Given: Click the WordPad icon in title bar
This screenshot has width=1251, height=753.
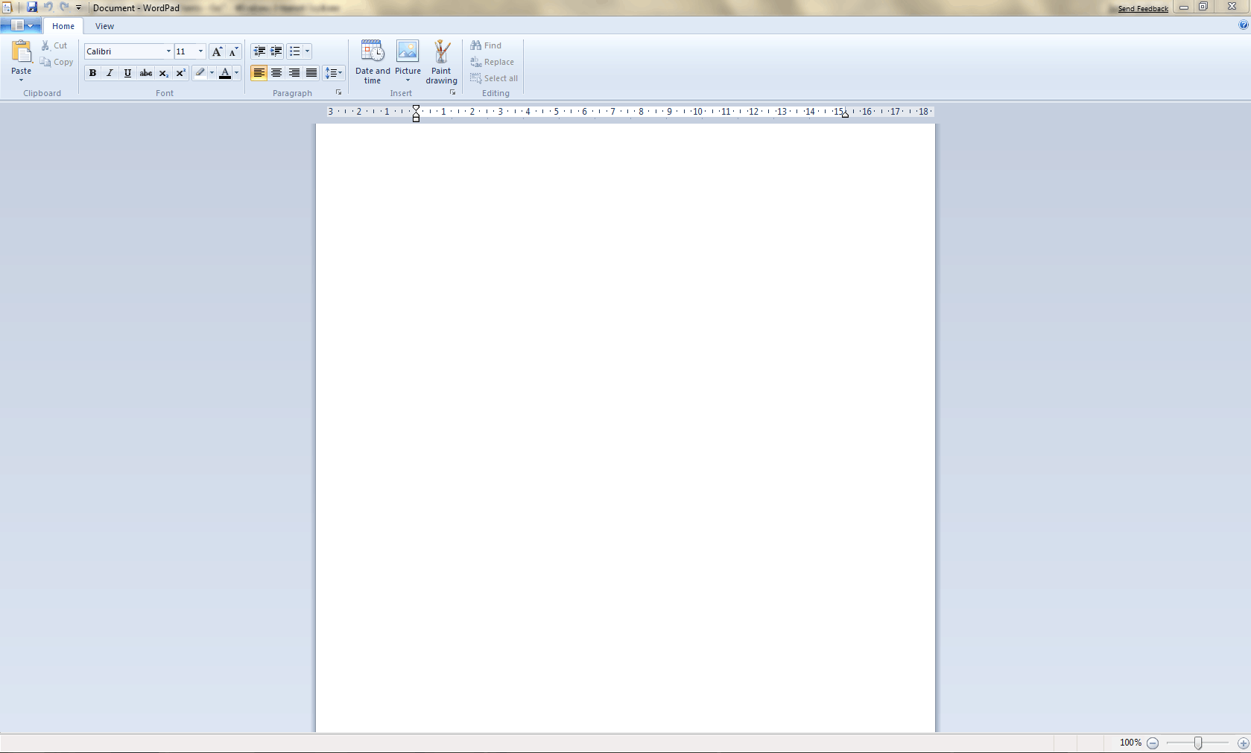Looking at the screenshot, I should 7,7.
